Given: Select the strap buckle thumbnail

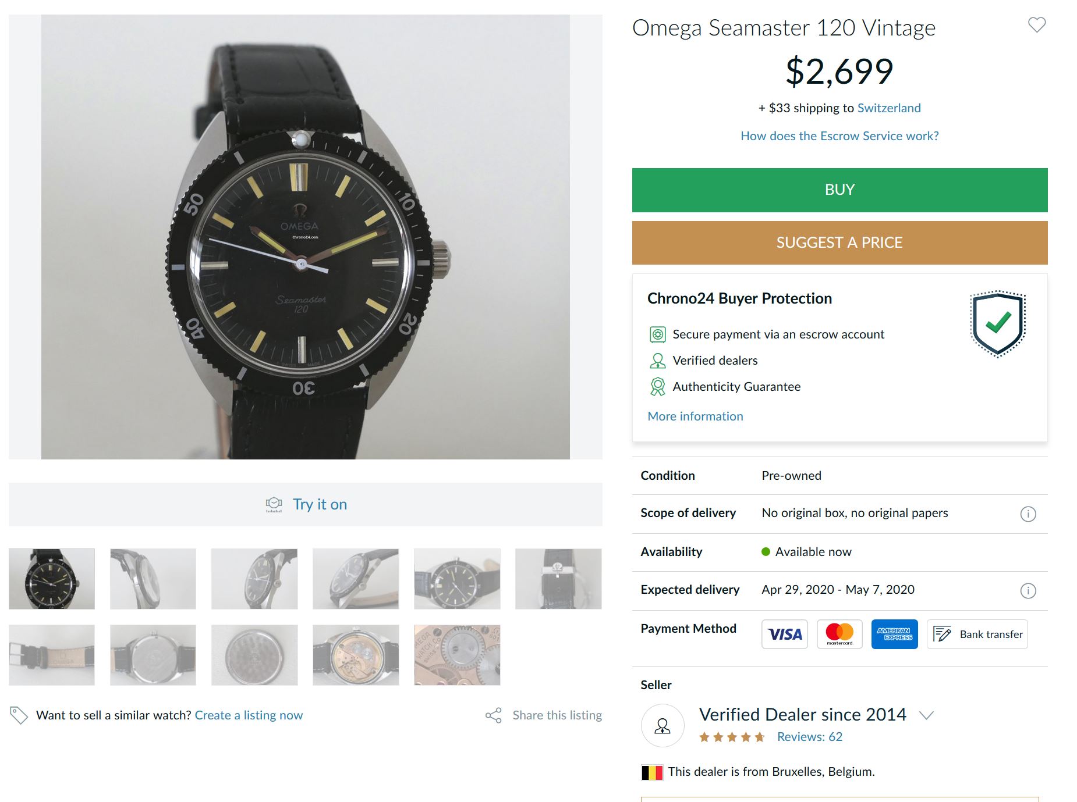Looking at the screenshot, I should pos(52,655).
